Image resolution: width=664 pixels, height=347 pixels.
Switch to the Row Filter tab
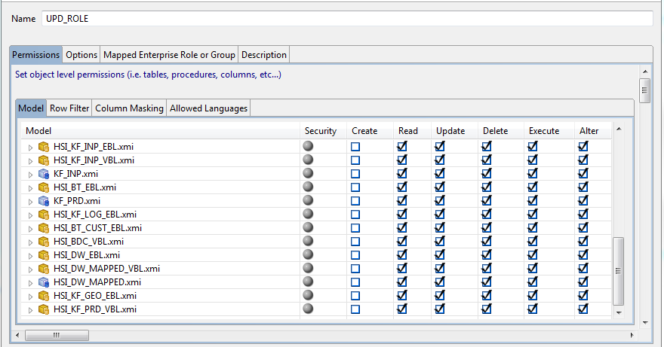tap(69, 108)
